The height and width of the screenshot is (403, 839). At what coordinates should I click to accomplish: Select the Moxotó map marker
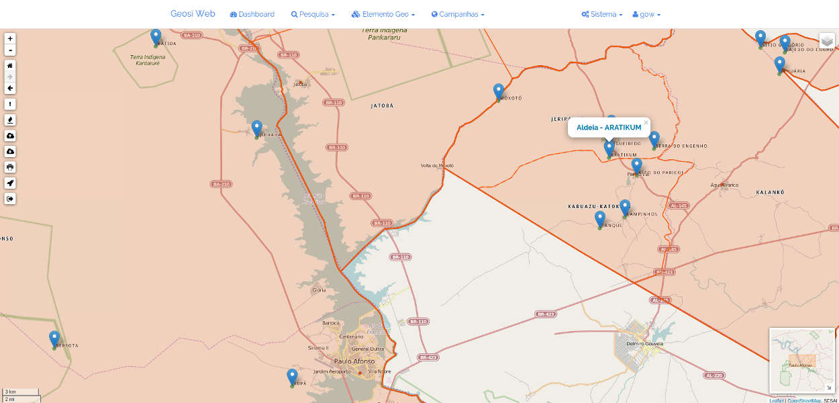(498, 92)
